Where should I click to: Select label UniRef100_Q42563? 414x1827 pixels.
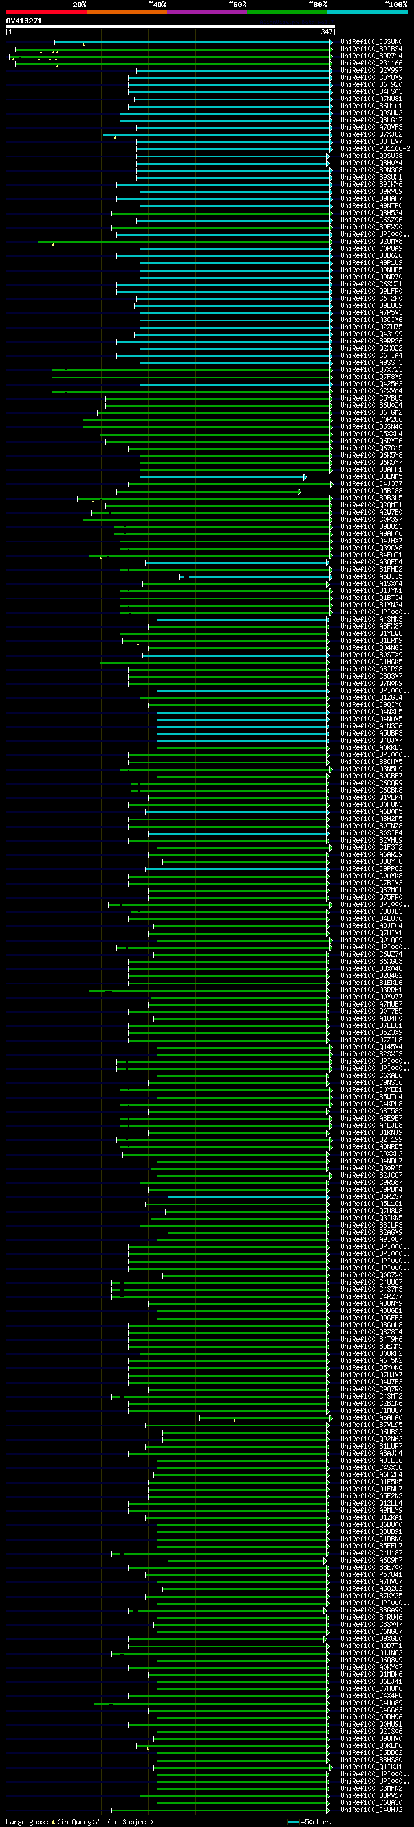point(371,384)
